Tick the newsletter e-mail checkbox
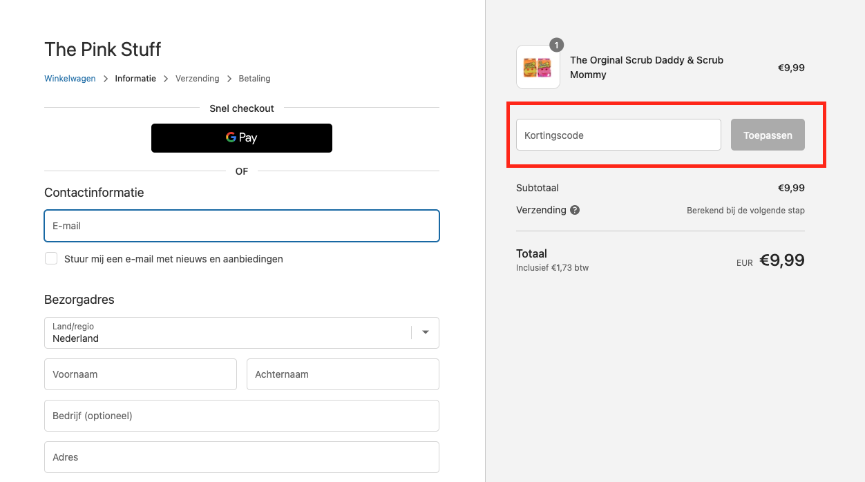This screenshot has height=482, width=865. tap(51, 258)
